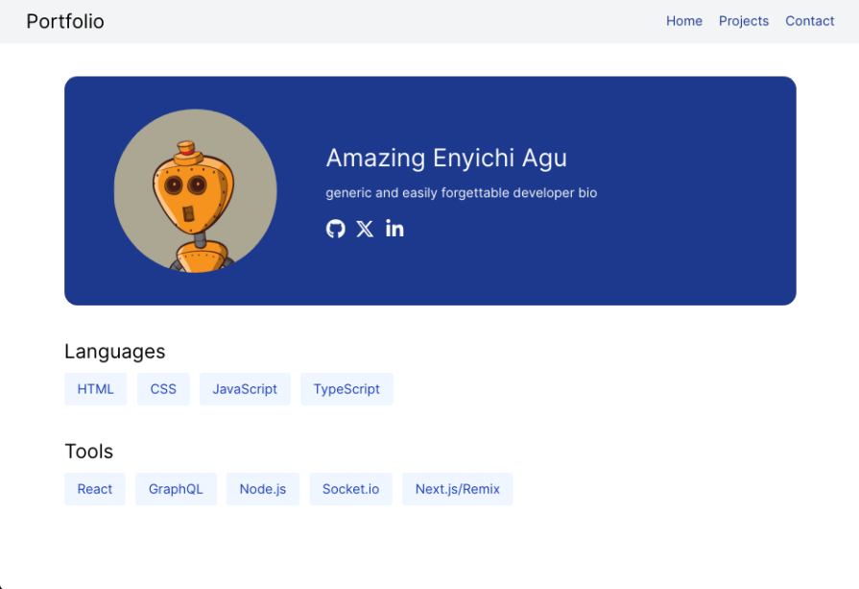Click the X (Twitter) icon
The image size is (859, 589).
click(x=365, y=229)
